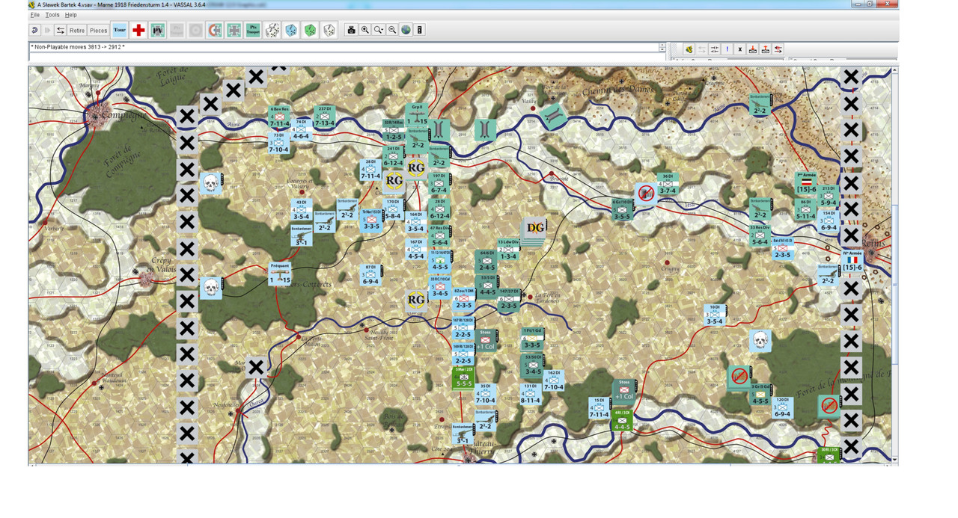The image size is (958, 518).
Task: Select the 36 DI 3-7-4 counter
Action: coord(668,185)
